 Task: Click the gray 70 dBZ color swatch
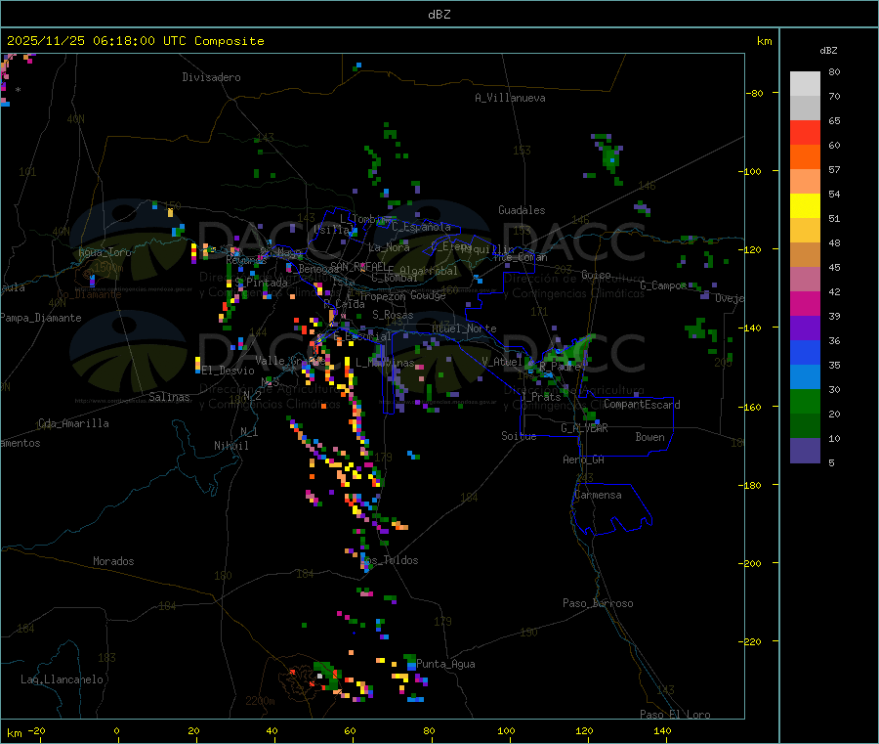pyautogui.click(x=805, y=108)
